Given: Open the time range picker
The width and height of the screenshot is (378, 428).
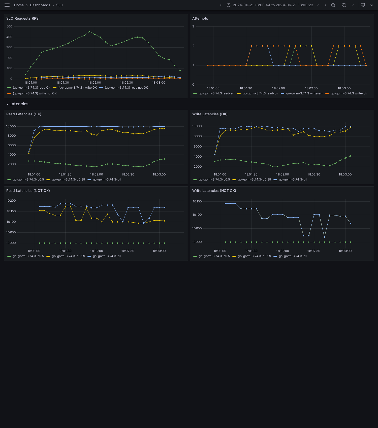Looking at the screenshot, I should [x=273, y=5].
